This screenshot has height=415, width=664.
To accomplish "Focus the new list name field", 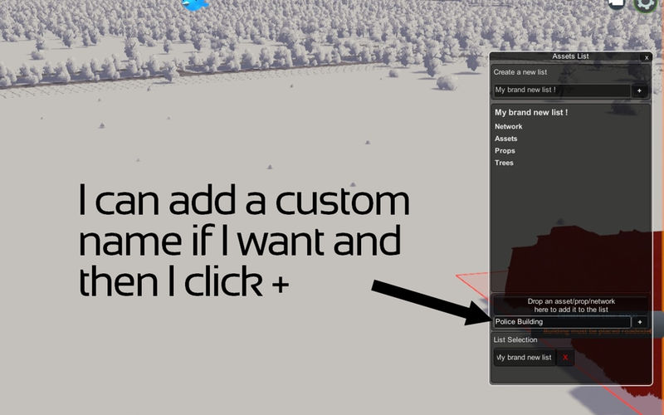I will 561,90.
